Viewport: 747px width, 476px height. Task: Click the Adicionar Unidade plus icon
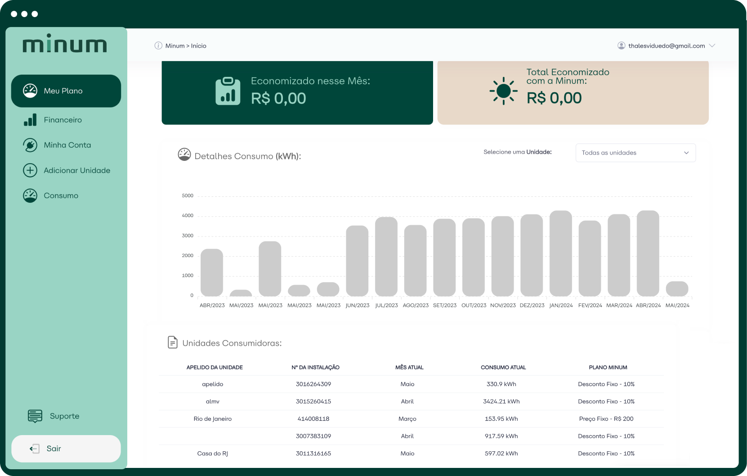tap(30, 170)
